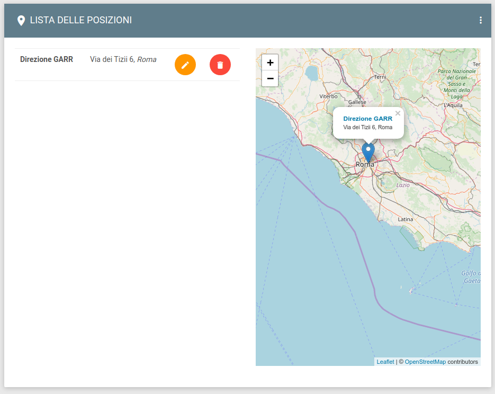Select the Direzione GARR list entry name

(47, 59)
